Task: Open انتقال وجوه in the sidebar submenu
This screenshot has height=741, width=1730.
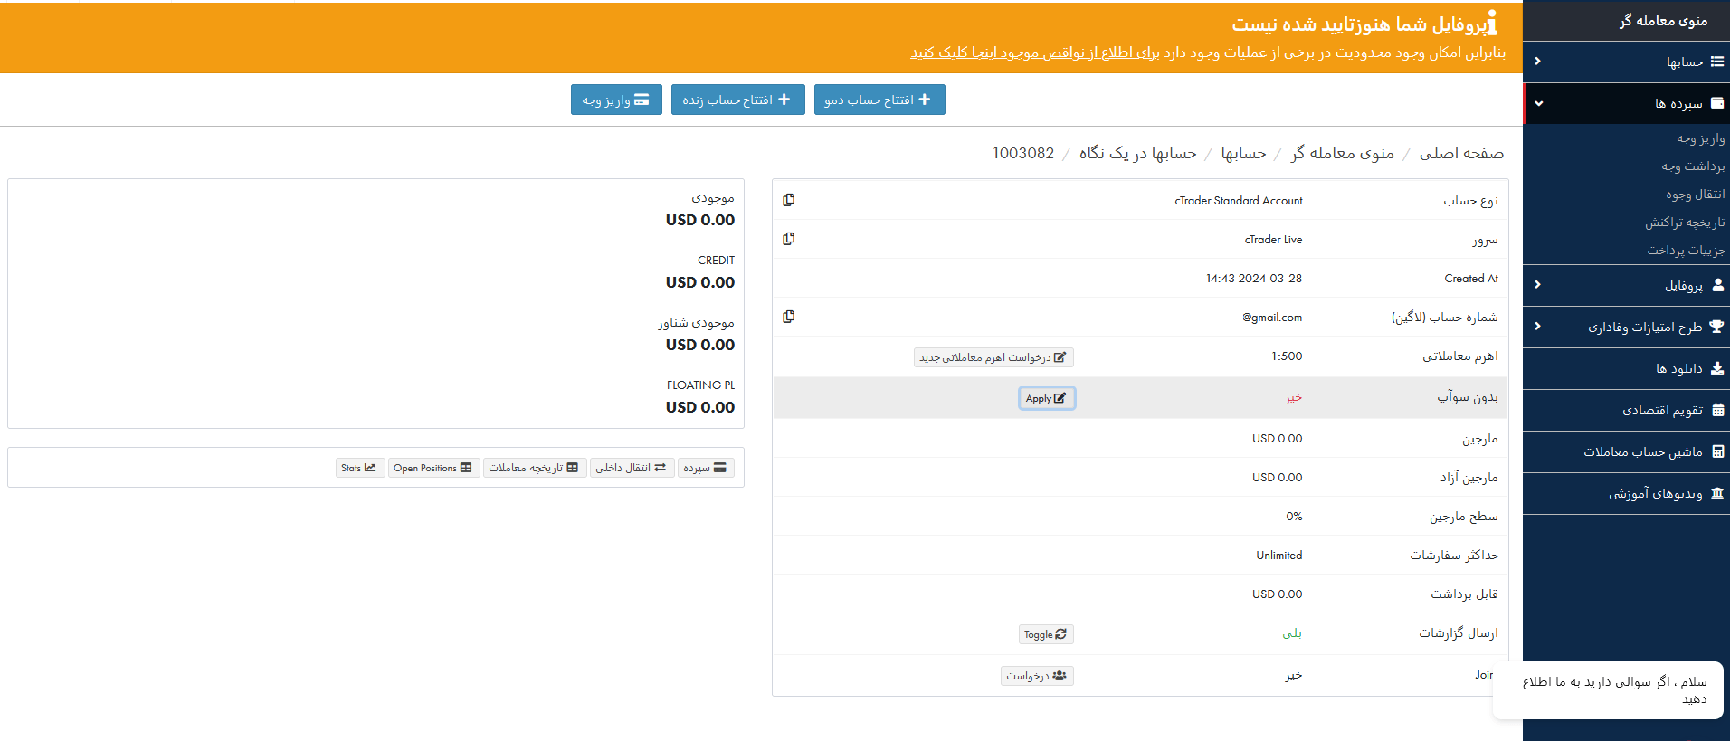Action: click(1695, 195)
